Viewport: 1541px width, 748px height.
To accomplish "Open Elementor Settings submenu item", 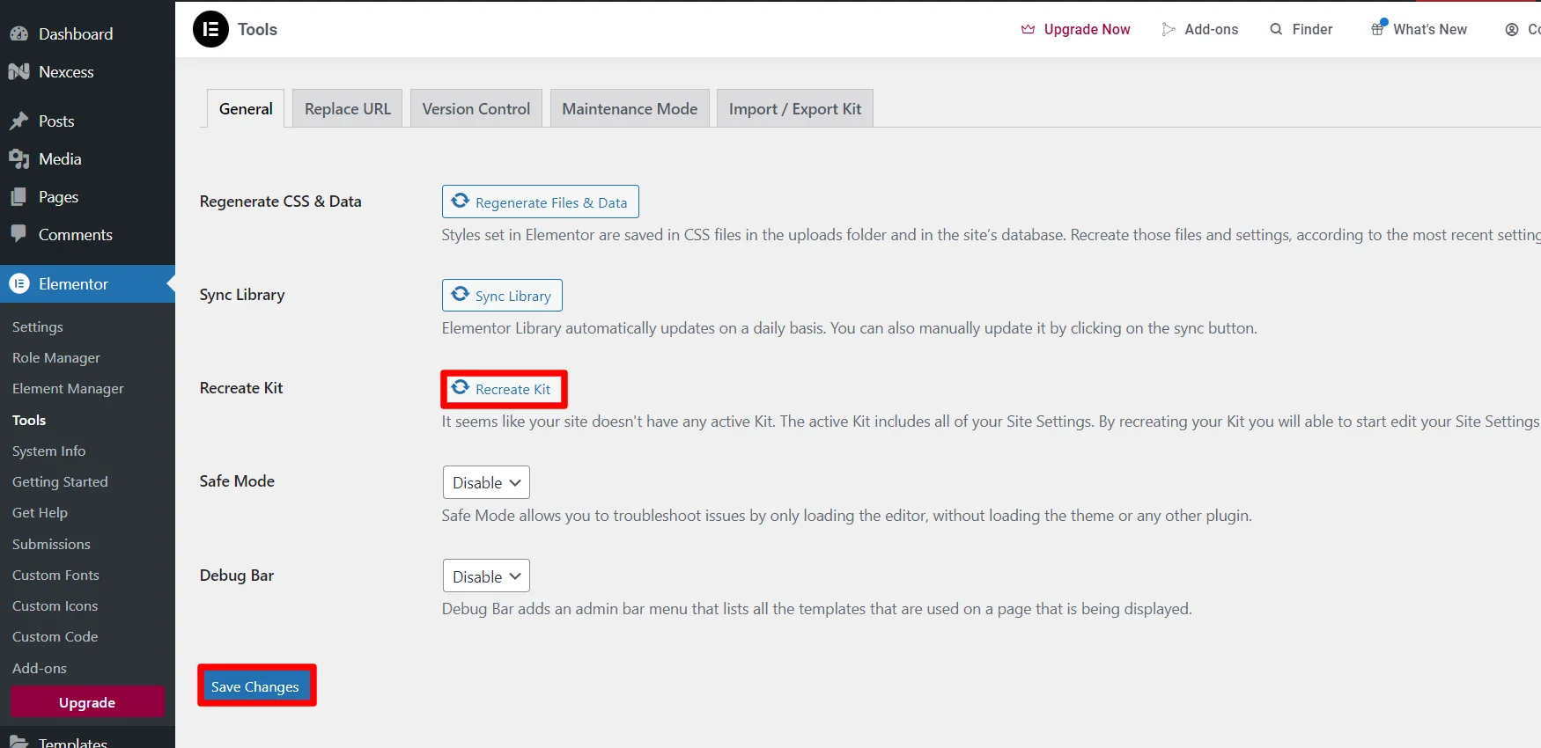I will [x=38, y=326].
